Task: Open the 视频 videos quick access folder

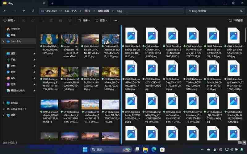Action: coord(11,84)
